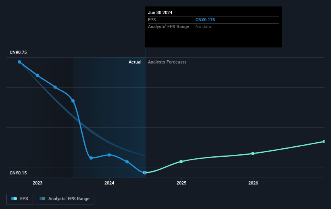This screenshot has height=209, width=331.
Task: Click the 2025 x-axis label
Action: [181, 183]
